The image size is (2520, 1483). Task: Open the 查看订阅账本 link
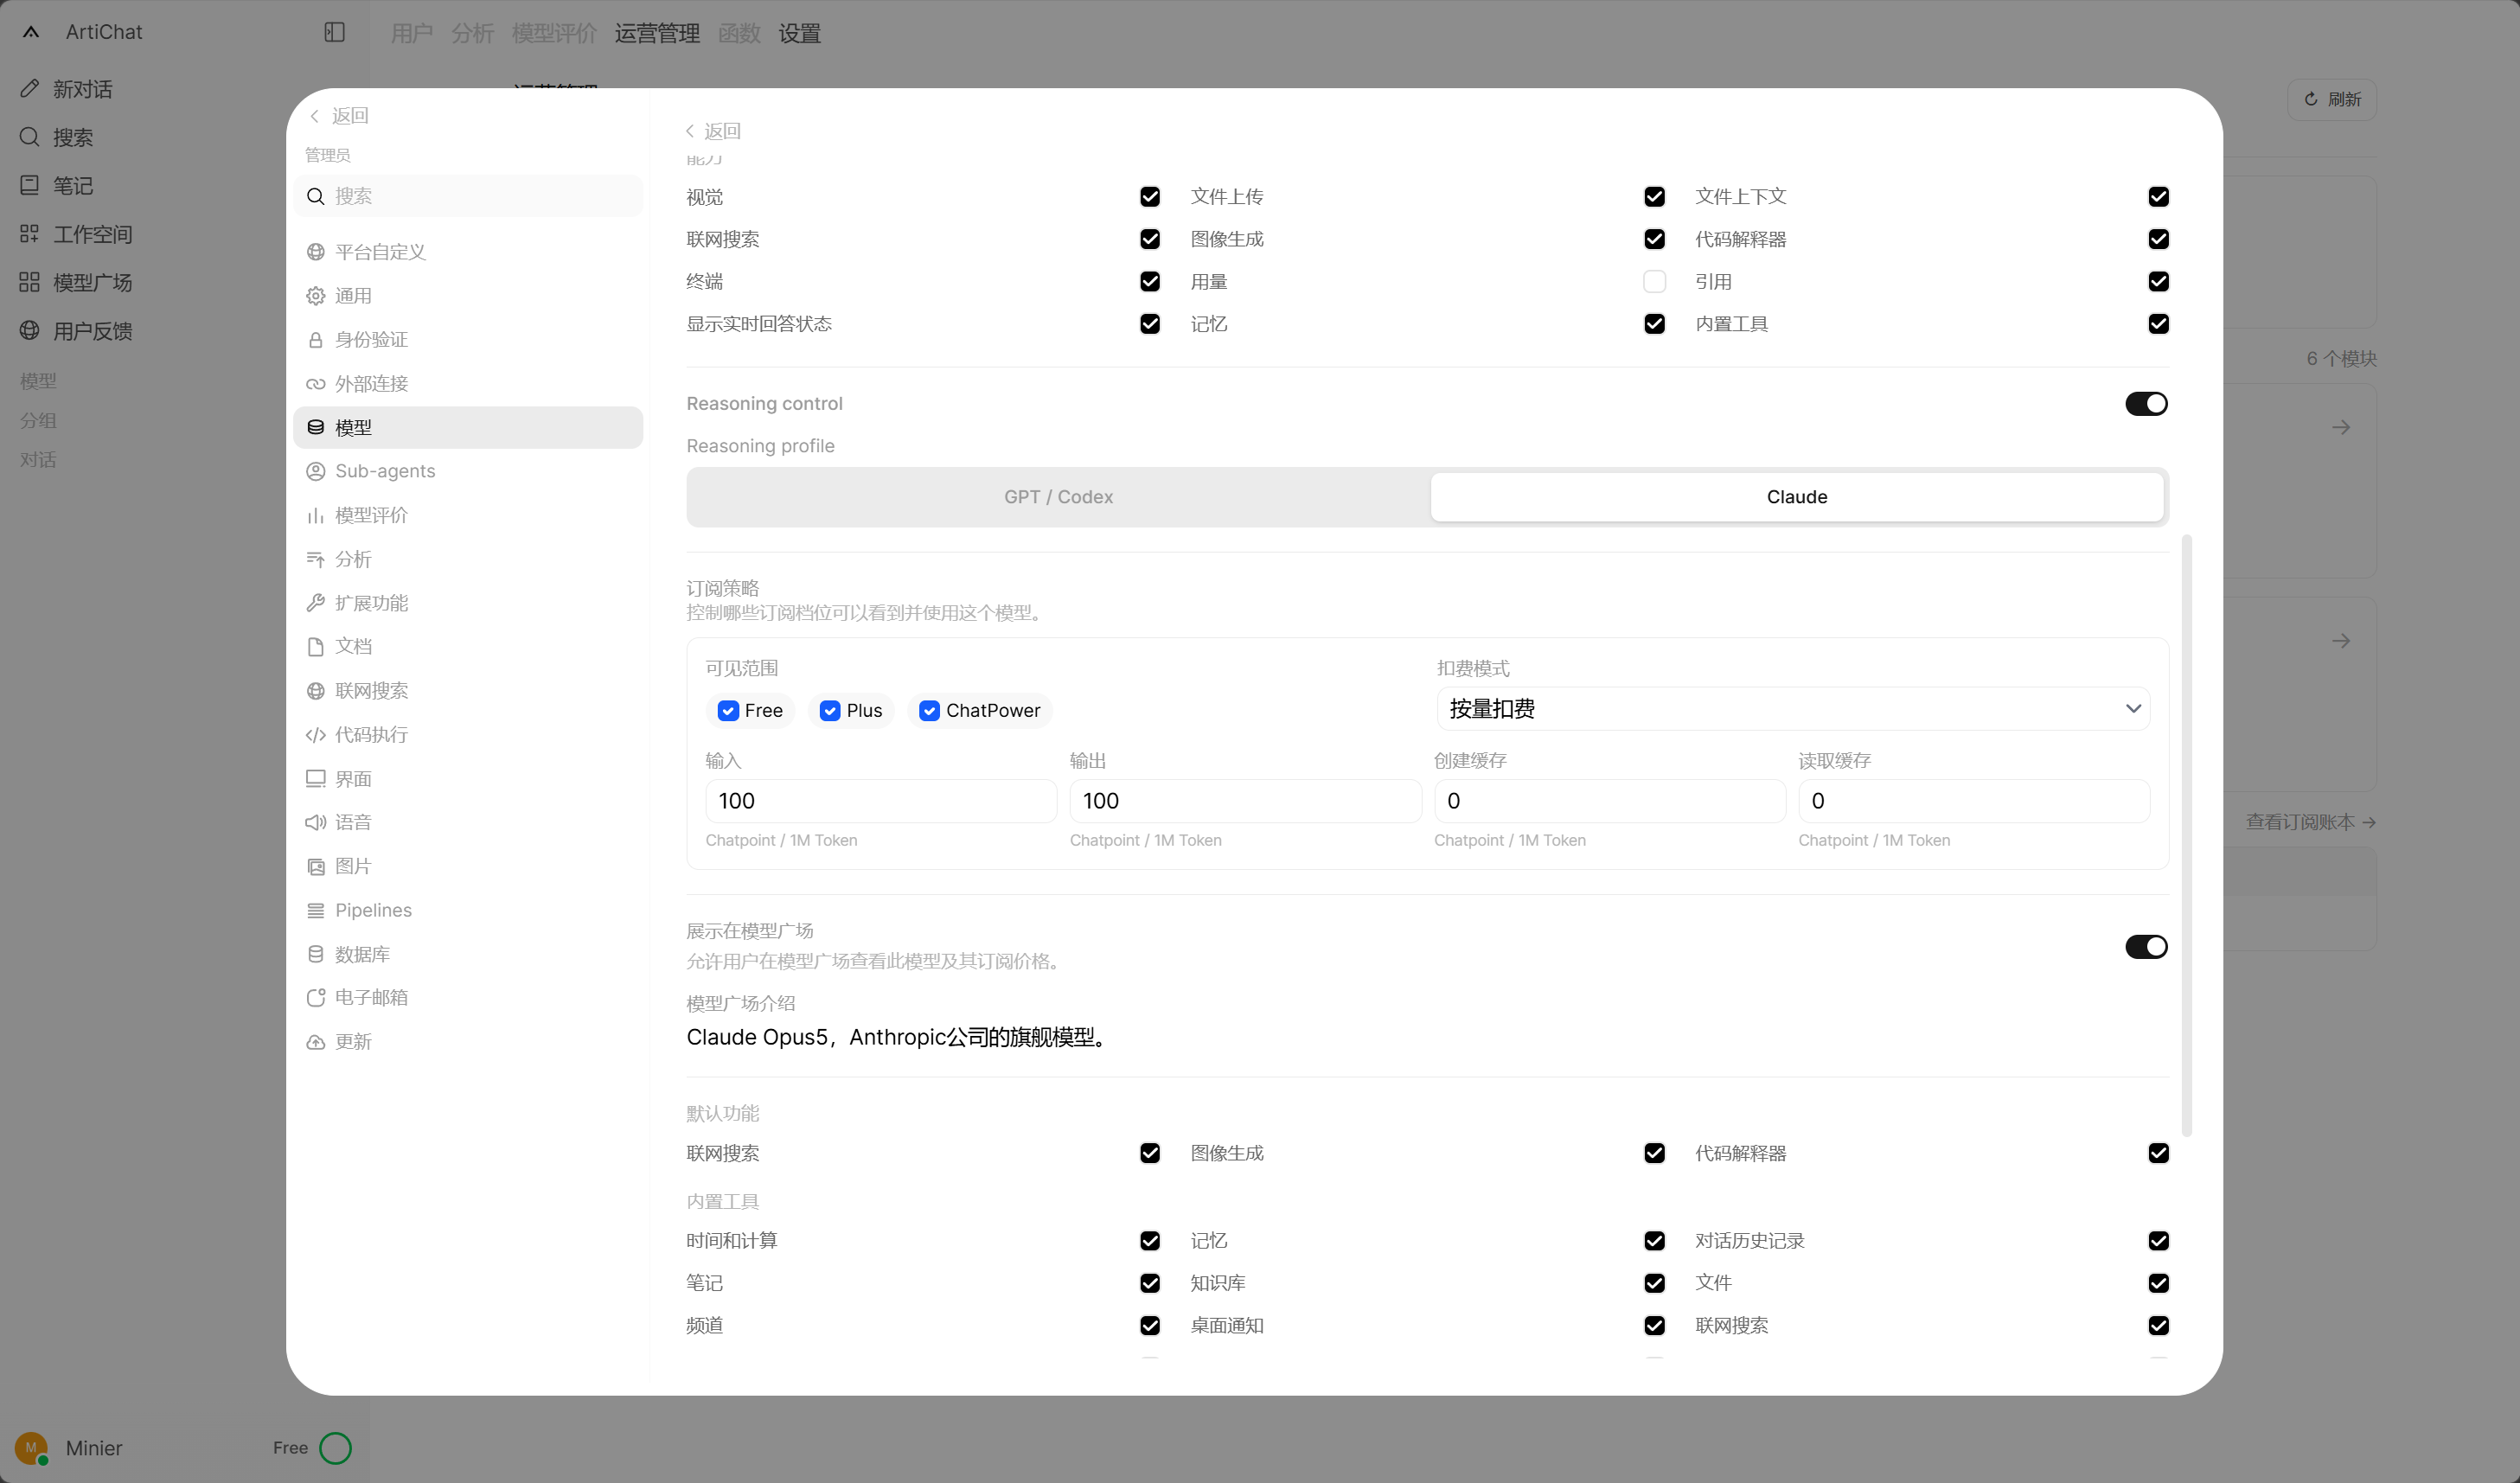2310,822
